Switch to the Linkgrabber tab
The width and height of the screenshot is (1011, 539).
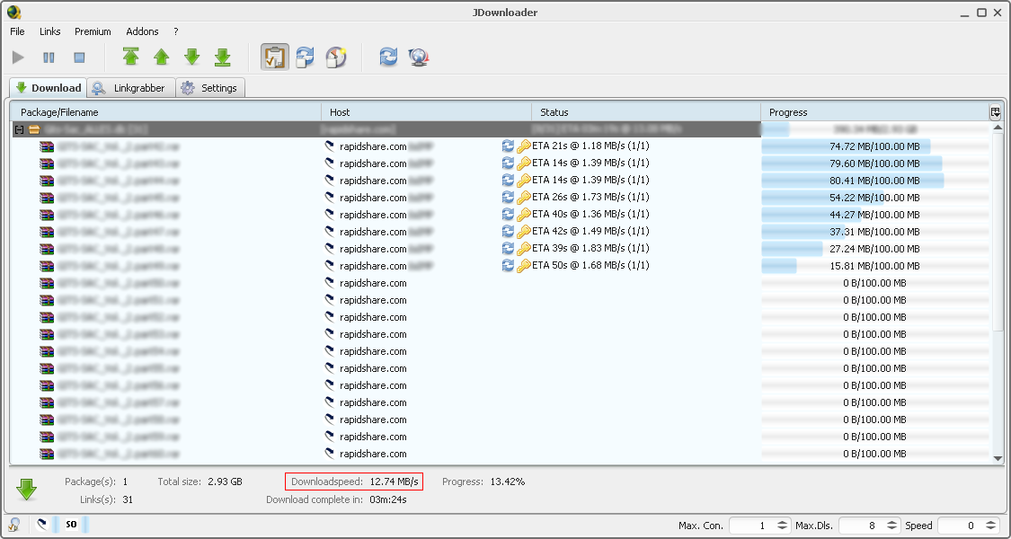131,88
